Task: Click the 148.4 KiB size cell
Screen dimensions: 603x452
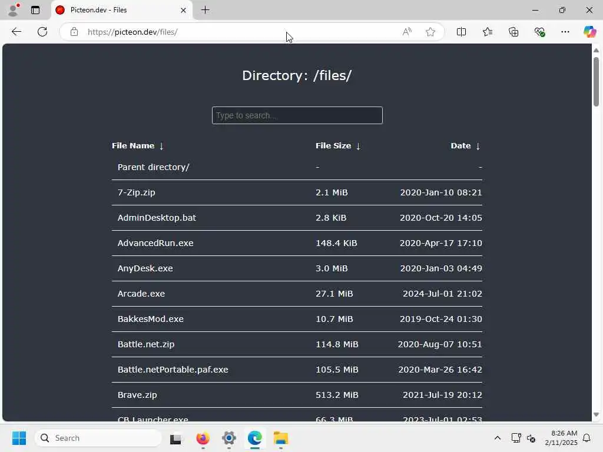Action: [x=336, y=243]
